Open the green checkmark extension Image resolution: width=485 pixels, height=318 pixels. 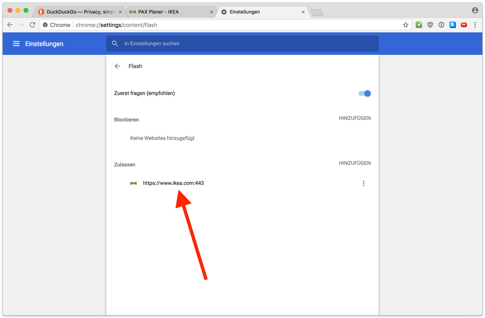point(419,25)
